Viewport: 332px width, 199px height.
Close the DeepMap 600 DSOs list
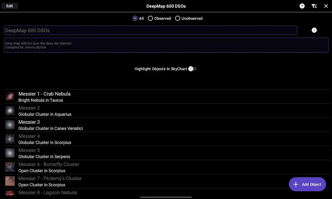[x=326, y=6]
